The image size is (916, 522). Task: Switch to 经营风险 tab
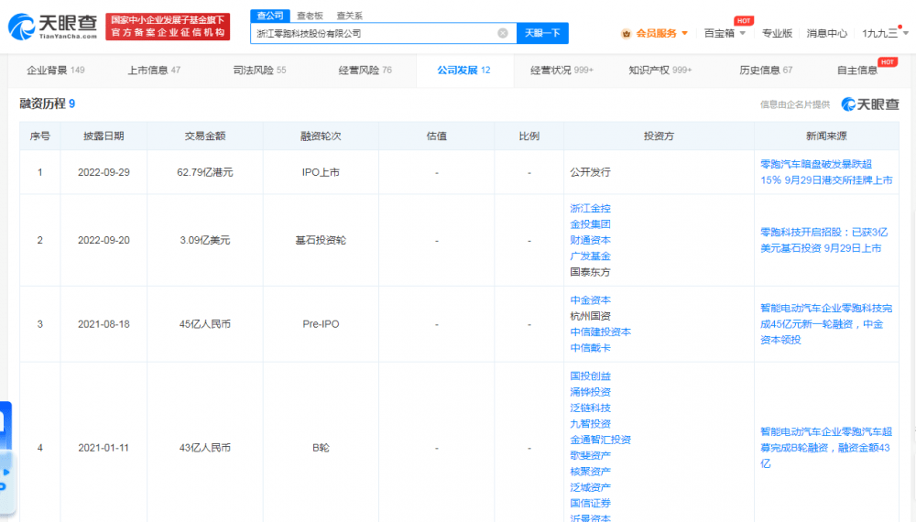tap(365, 71)
